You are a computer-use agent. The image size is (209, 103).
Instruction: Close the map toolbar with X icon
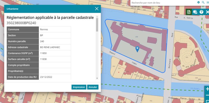[207, 12]
